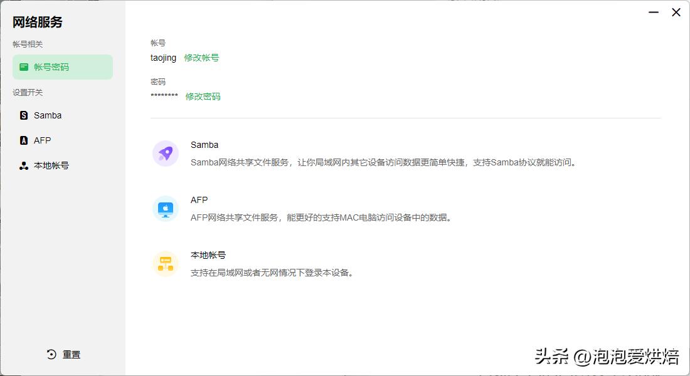Click the 重置 button
690x376 pixels.
click(70, 354)
